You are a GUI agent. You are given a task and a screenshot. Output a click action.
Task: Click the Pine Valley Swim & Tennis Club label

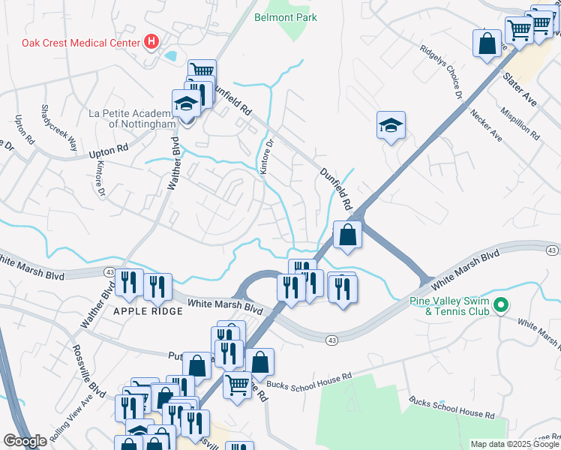click(449, 306)
